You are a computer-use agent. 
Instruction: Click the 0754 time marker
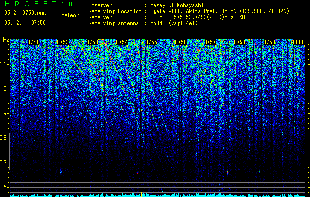[x=122, y=42]
